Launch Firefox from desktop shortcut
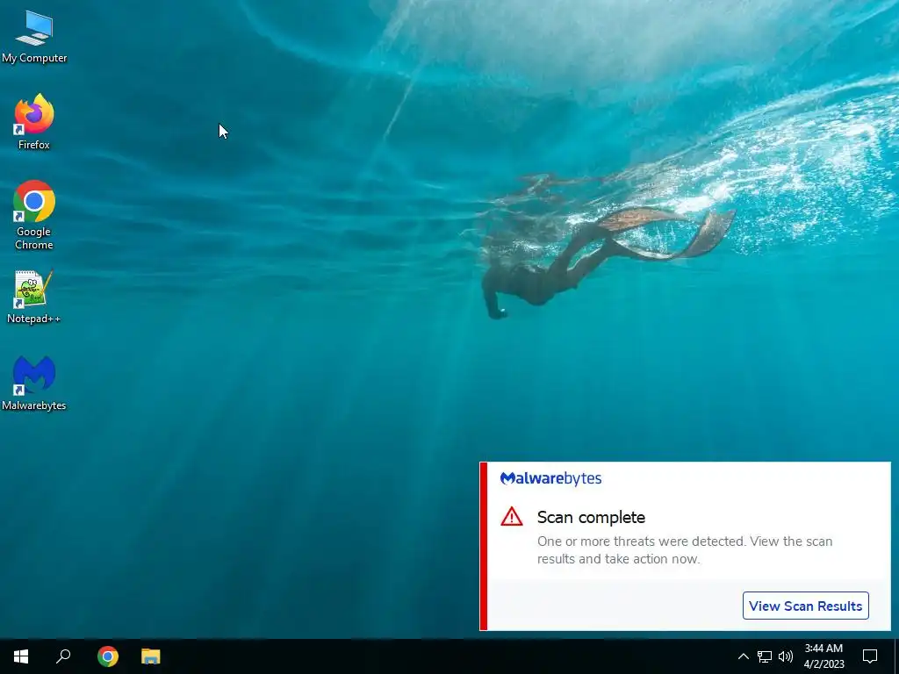The image size is (899, 674). pos(34,121)
